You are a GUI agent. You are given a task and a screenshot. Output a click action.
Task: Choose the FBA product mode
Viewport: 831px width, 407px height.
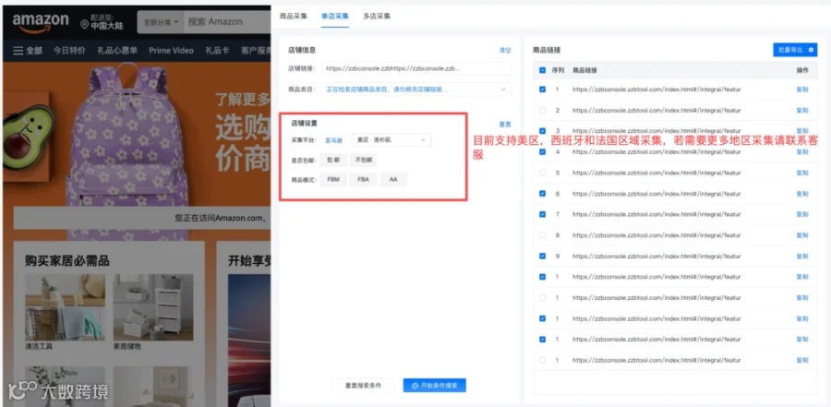point(363,180)
